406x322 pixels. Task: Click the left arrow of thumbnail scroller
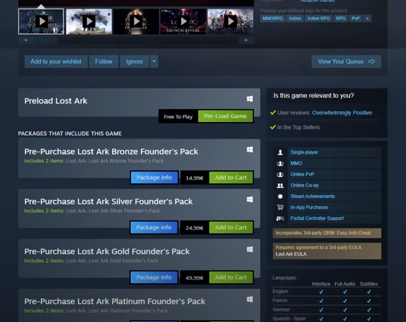[x=25, y=40]
